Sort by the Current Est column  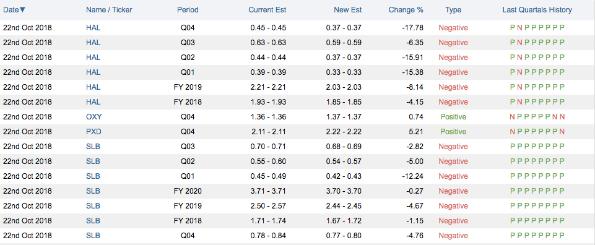[267, 10]
